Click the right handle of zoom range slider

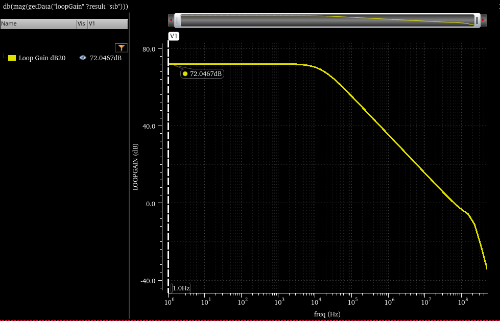(477, 20)
